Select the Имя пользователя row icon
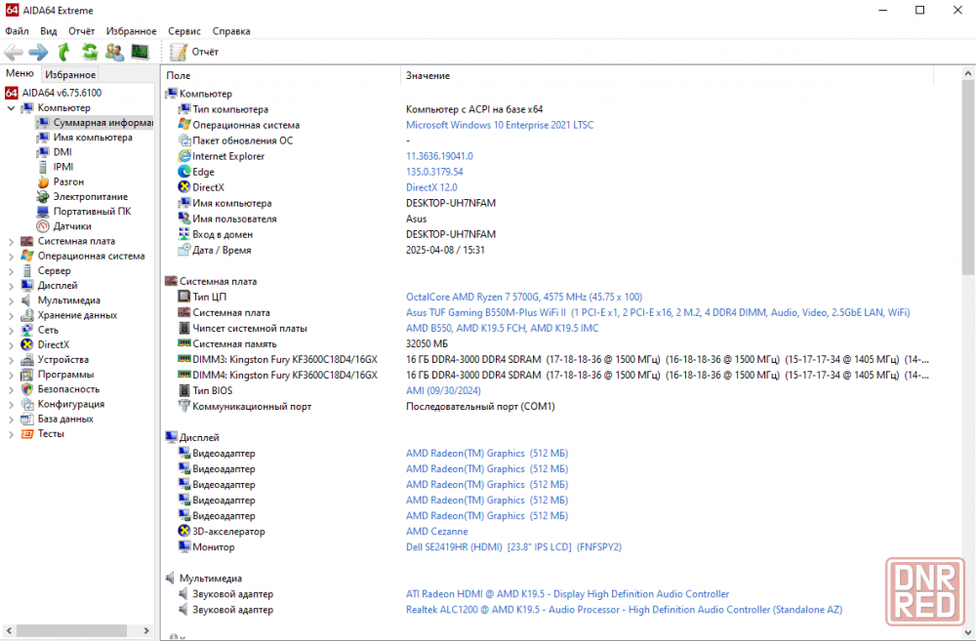Screen dimensions: 976x641 click(x=184, y=219)
